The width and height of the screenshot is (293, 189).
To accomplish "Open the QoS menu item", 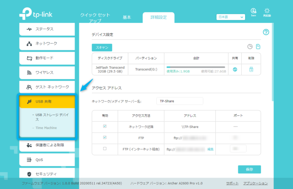I will tap(47, 160).
